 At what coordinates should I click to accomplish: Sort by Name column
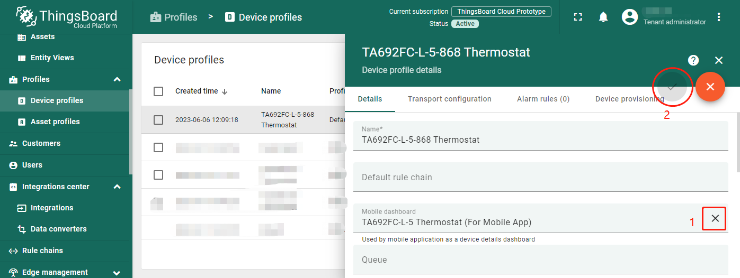[271, 91]
